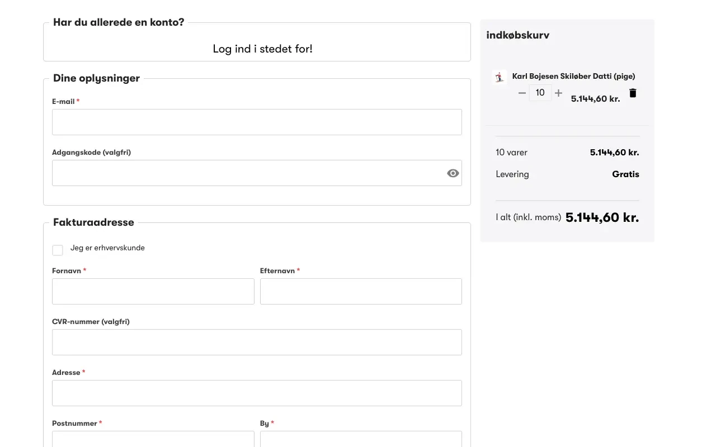The image size is (716, 447).
Task: Select the Fornavn text field
Action: coord(153,292)
